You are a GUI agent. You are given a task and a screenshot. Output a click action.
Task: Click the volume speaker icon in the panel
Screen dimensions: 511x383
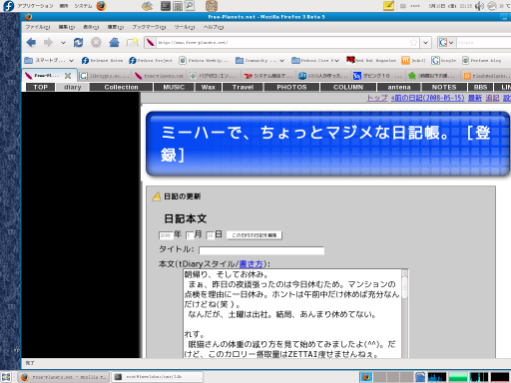[x=479, y=6]
